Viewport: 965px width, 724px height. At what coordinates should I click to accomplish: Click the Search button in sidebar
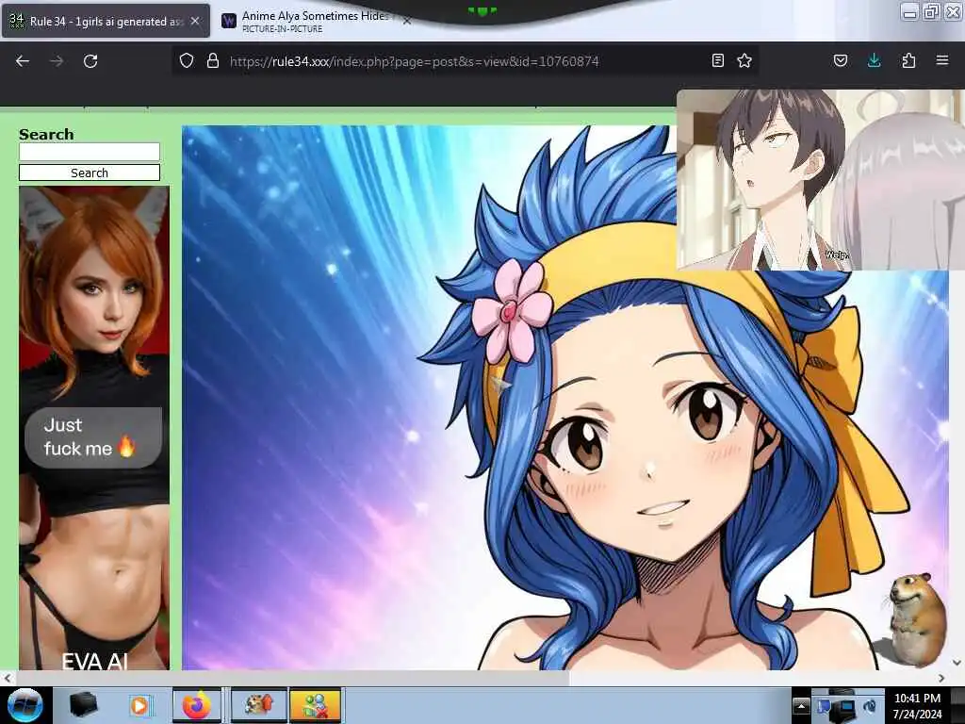[90, 173]
